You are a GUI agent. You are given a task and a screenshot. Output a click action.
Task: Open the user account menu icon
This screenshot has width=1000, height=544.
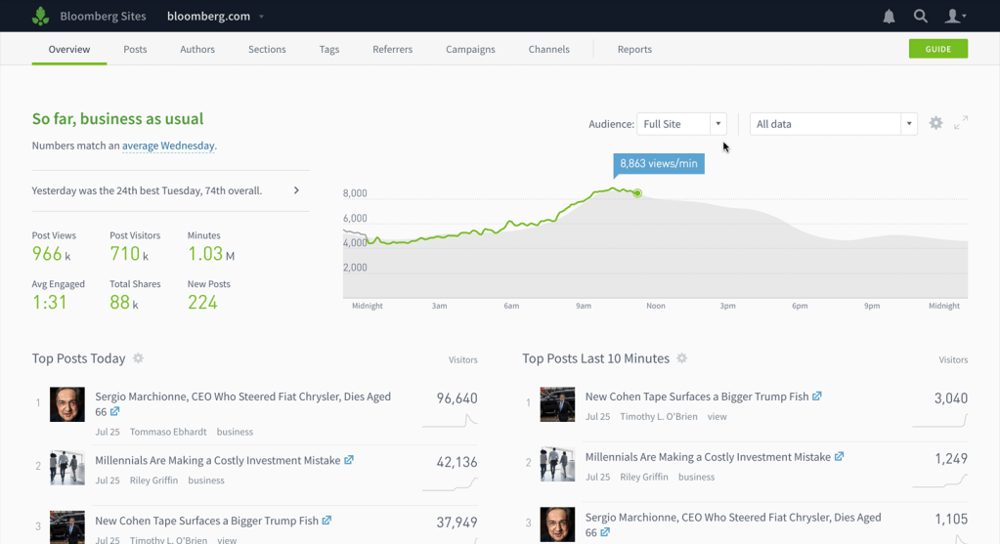point(955,16)
